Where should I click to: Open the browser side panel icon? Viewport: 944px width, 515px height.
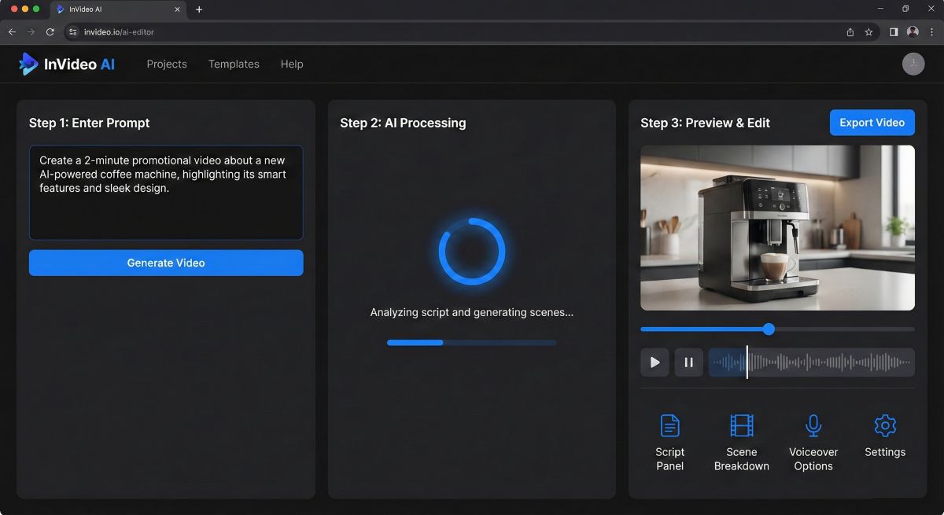(x=894, y=32)
